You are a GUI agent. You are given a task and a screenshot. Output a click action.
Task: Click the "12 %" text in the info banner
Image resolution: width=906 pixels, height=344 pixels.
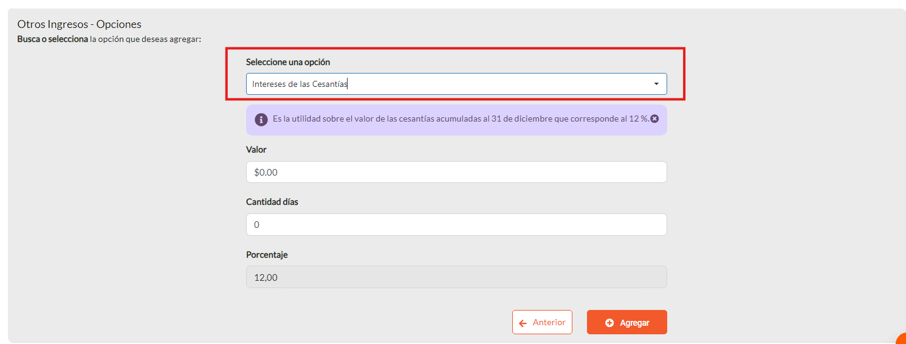639,119
